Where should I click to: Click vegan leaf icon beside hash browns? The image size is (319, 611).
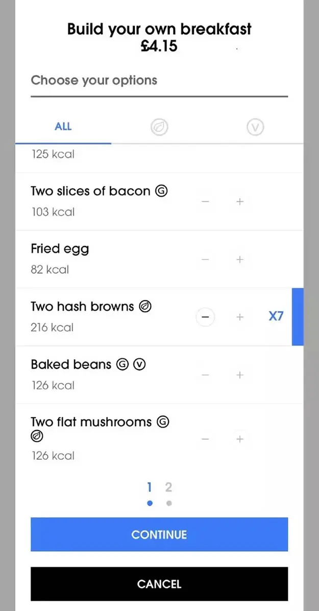tap(145, 307)
